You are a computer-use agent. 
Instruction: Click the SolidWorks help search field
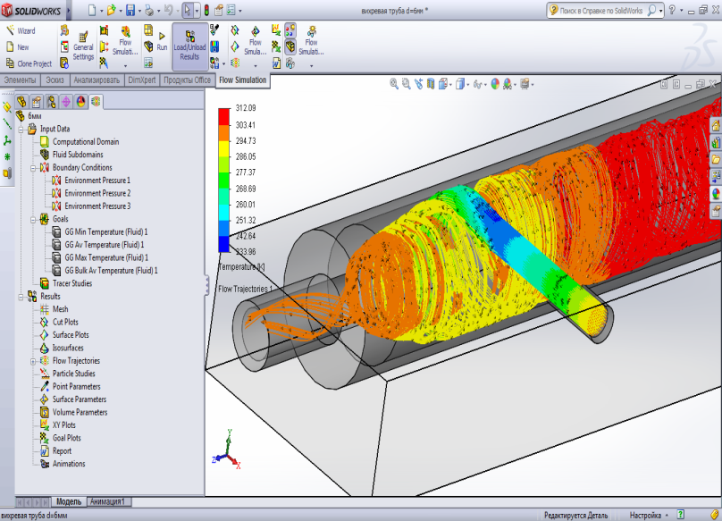coord(600,10)
